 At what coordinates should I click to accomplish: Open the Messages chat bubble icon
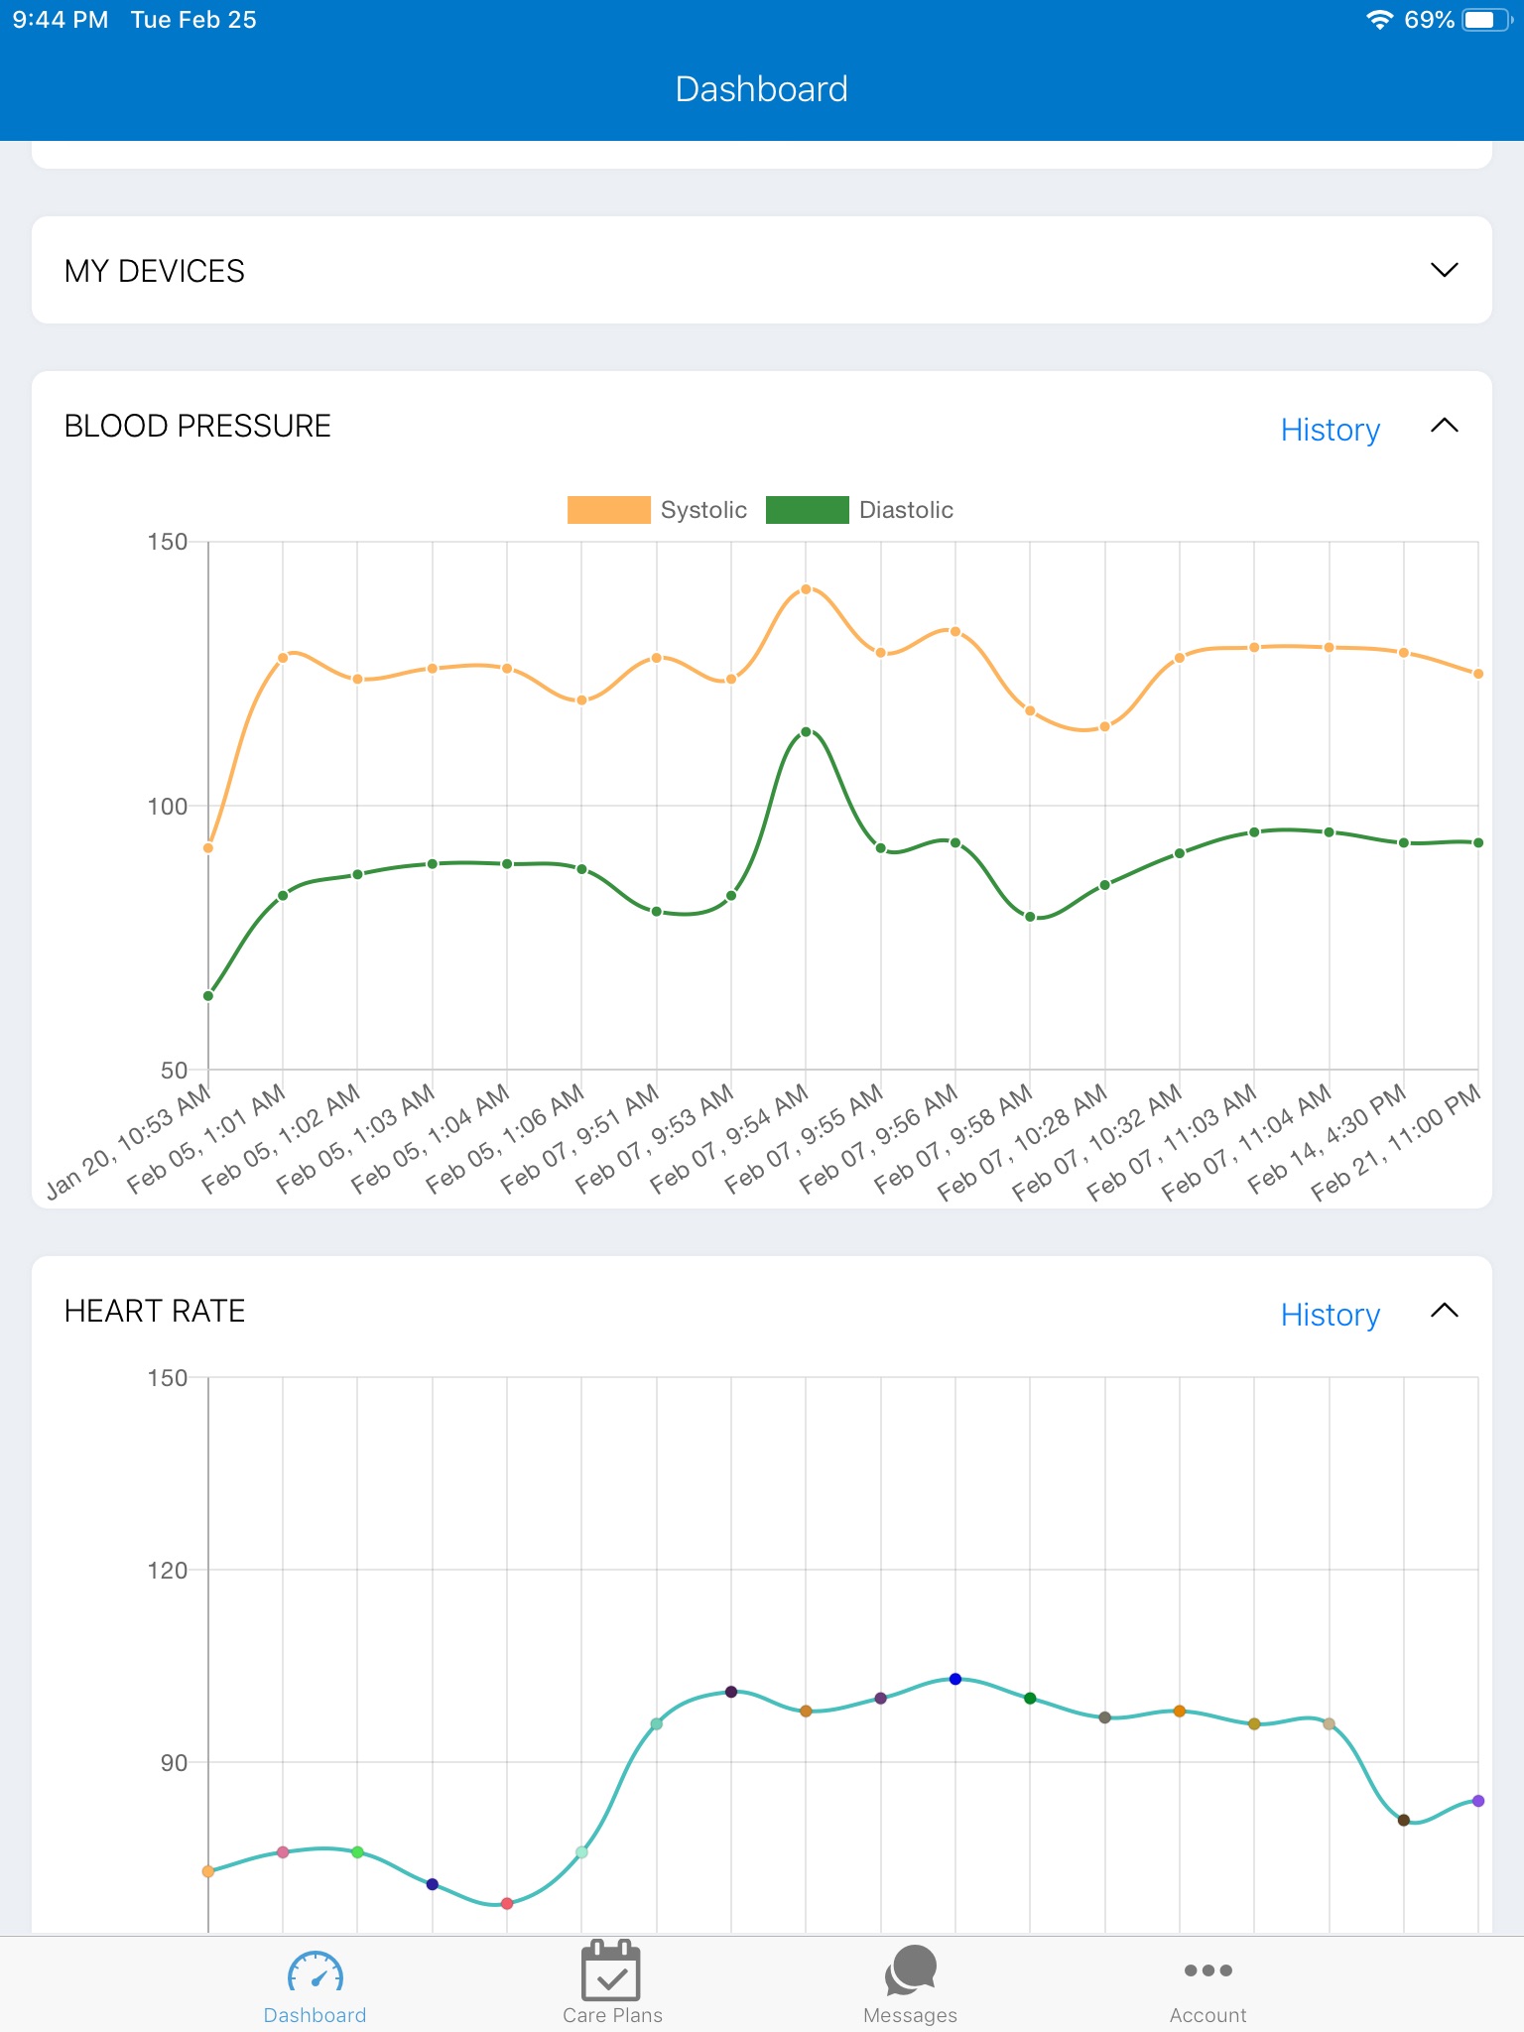pyautogui.click(x=911, y=1969)
